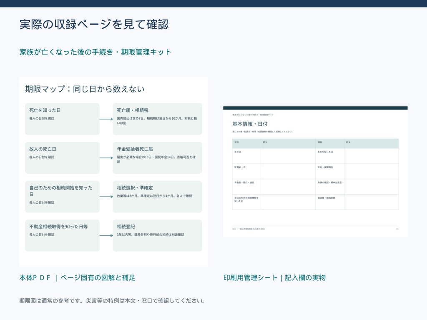Select the 年金受給者死亡届 card
Screen dimensions: 427x320
tap(157, 158)
